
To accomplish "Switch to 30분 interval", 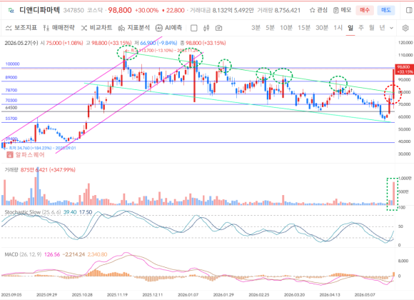I will [322, 28].
